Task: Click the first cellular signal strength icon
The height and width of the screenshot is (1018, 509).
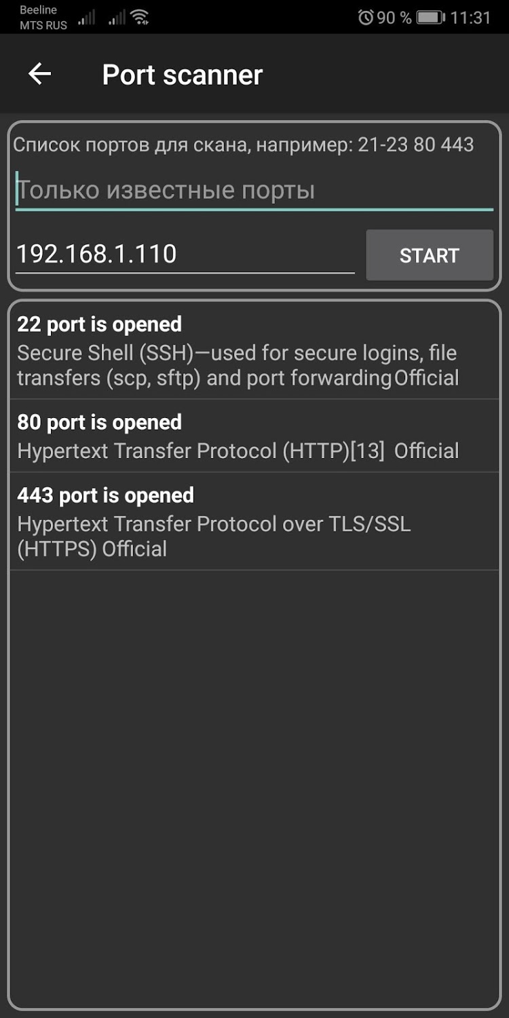Action: click(x=86, y=18)
